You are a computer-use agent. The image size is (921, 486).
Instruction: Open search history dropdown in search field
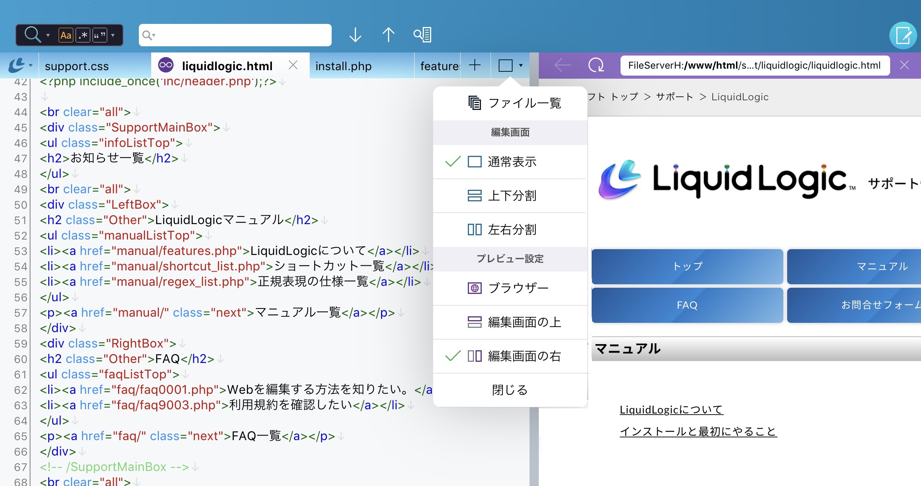pyautogui.click(x=149, y=35)
